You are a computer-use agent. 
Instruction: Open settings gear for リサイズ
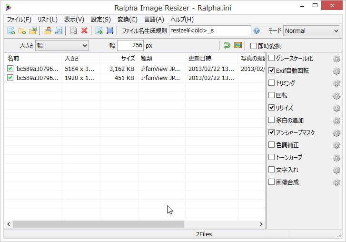(336, 108)
